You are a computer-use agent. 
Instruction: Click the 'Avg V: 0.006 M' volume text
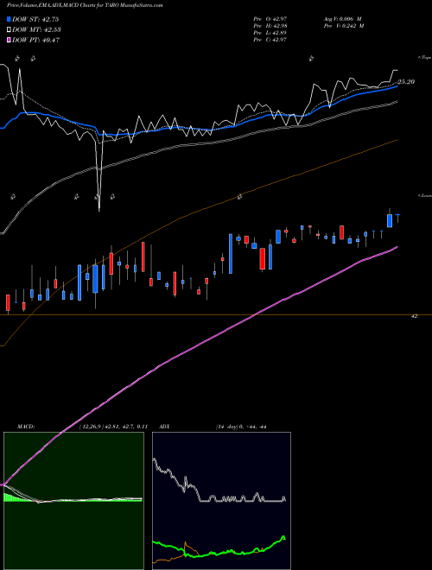(342, 18)
